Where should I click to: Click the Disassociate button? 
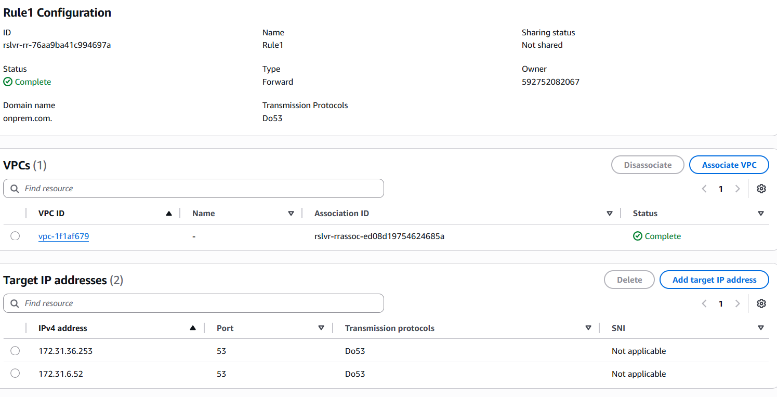648,165
